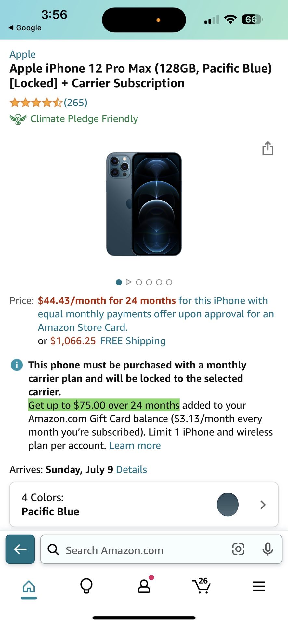288x625 pixels.
Task: Open the Learn more gift card link
Action: [135, 445]
